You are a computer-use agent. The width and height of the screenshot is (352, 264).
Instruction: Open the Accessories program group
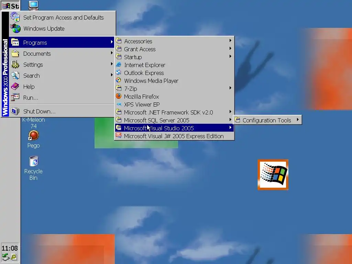coord(174,41)
